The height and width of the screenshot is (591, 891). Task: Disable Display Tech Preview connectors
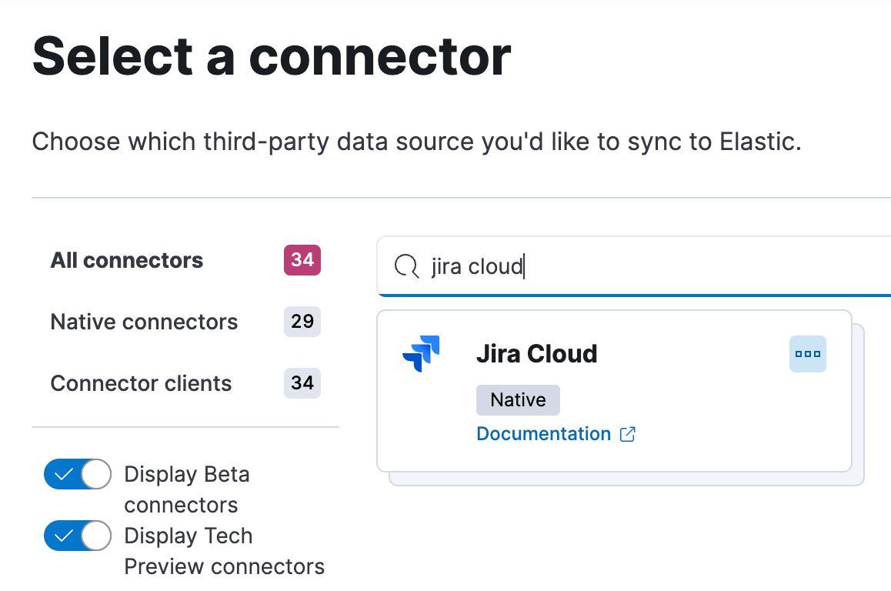tap(77, 536)
